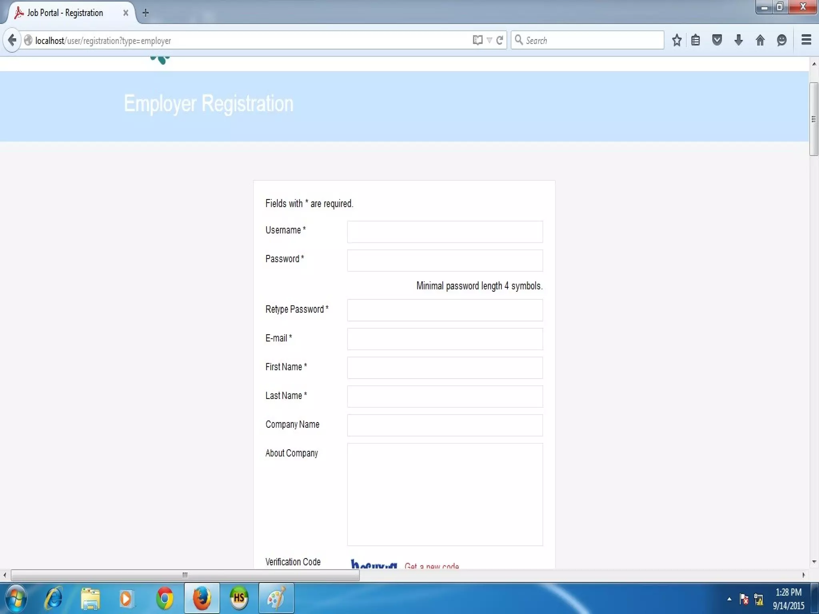The height and width of the screenshot is (614, 819).
Task: Click the browser back arrow button
Action: (12, 40)
